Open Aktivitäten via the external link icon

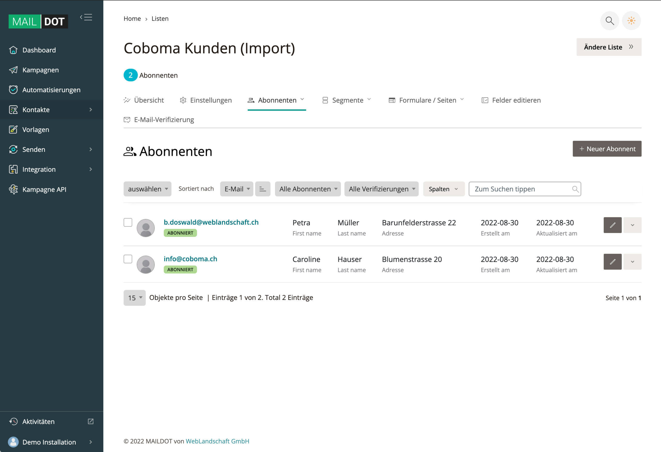coord(91,421)
